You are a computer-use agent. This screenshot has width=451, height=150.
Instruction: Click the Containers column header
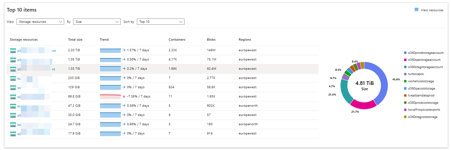[177, 40]
